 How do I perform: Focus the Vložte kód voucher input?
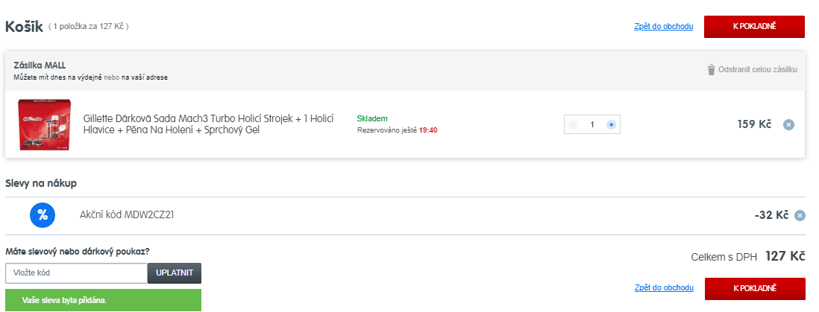(76, 273)
